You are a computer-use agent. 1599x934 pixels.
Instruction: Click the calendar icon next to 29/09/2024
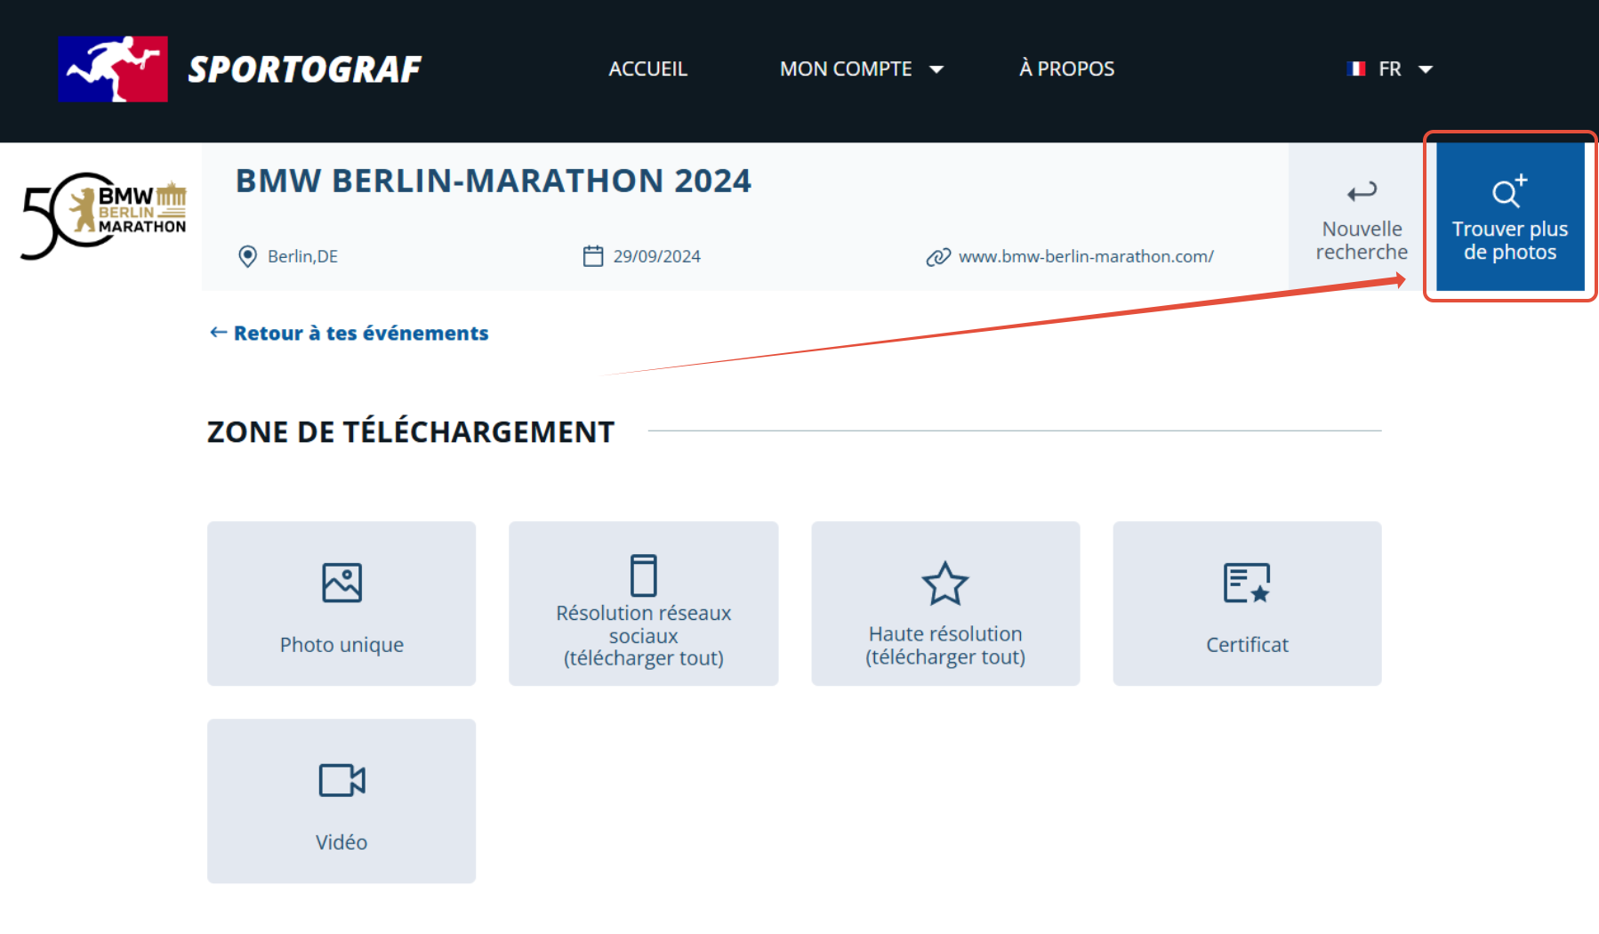[593, 256]
